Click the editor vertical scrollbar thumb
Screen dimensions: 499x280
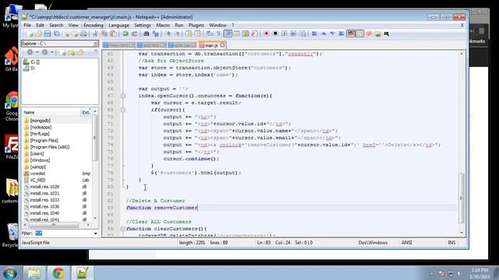[461, 198]
